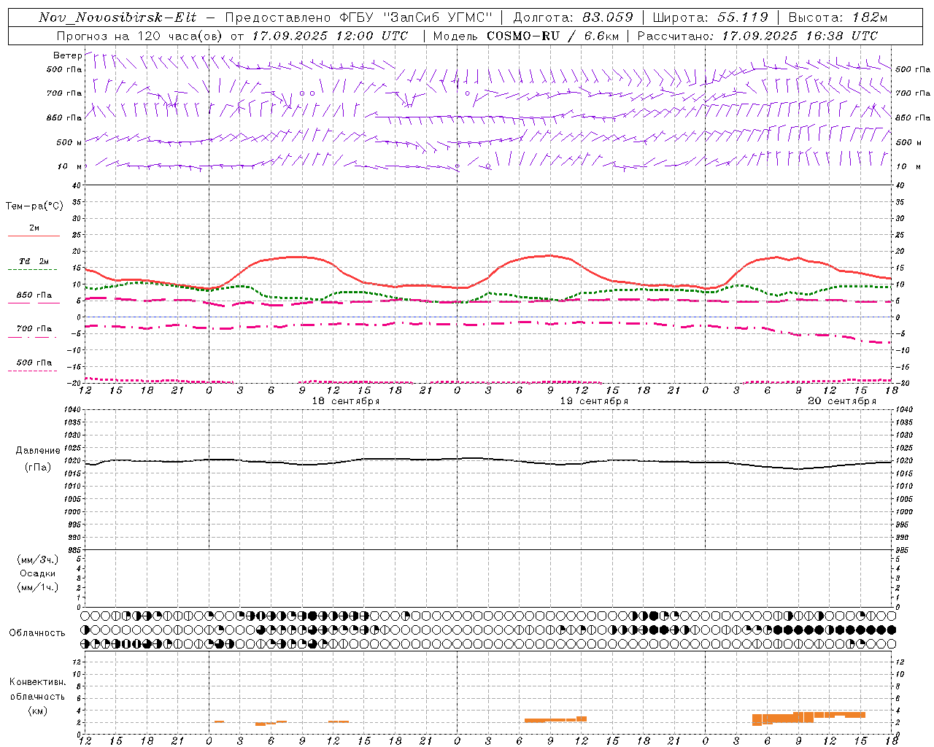Viewport: 934px width, 747px height.
Task: Click the solid red 2м legend line sample
Action: (34, 236)
